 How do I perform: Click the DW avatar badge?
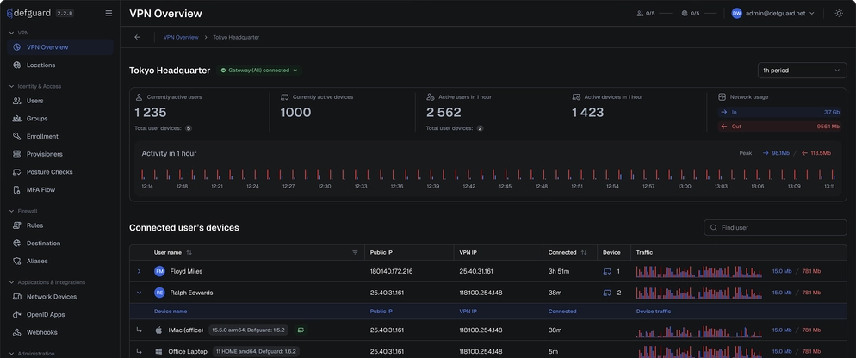tap(736, 14)
